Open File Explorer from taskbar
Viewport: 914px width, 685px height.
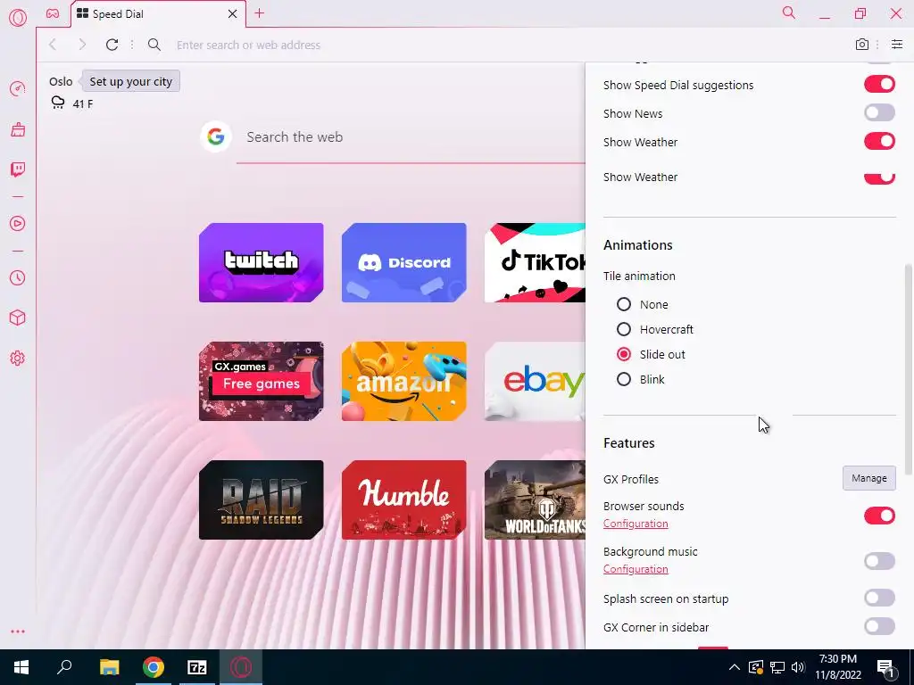click(x=109, y=667)
